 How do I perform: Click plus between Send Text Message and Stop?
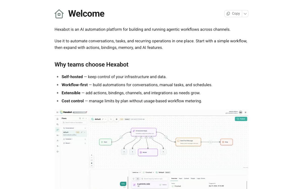point(211,142)
